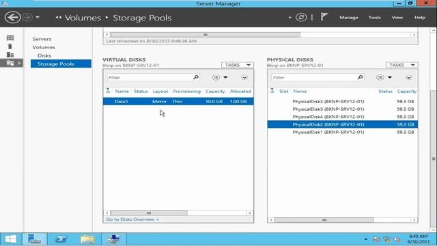Open Virtual Disks list view options icon
437x246 pixels.
pos(216,77)
